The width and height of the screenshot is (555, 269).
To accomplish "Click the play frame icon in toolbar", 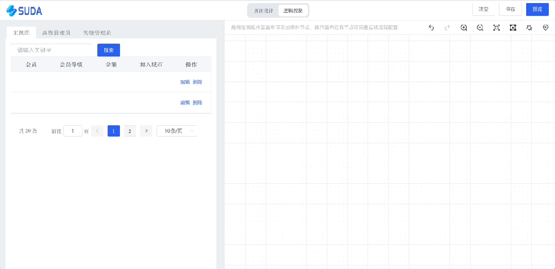I will click(x=513, y=28).
